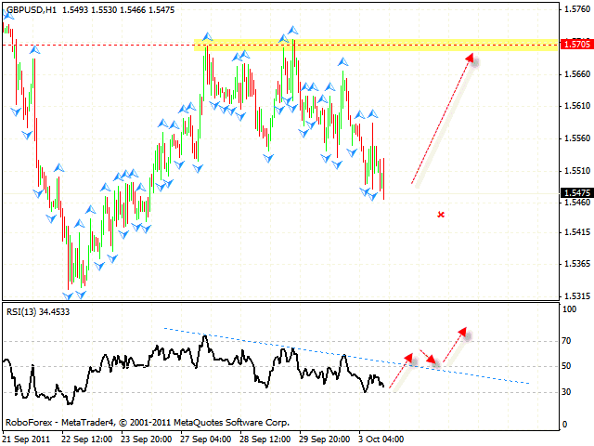Image resolution: width=594 pixels, height=446 pixels.
Task: Click the 3 Oct 04:00 time axis label
Action: 381,438
